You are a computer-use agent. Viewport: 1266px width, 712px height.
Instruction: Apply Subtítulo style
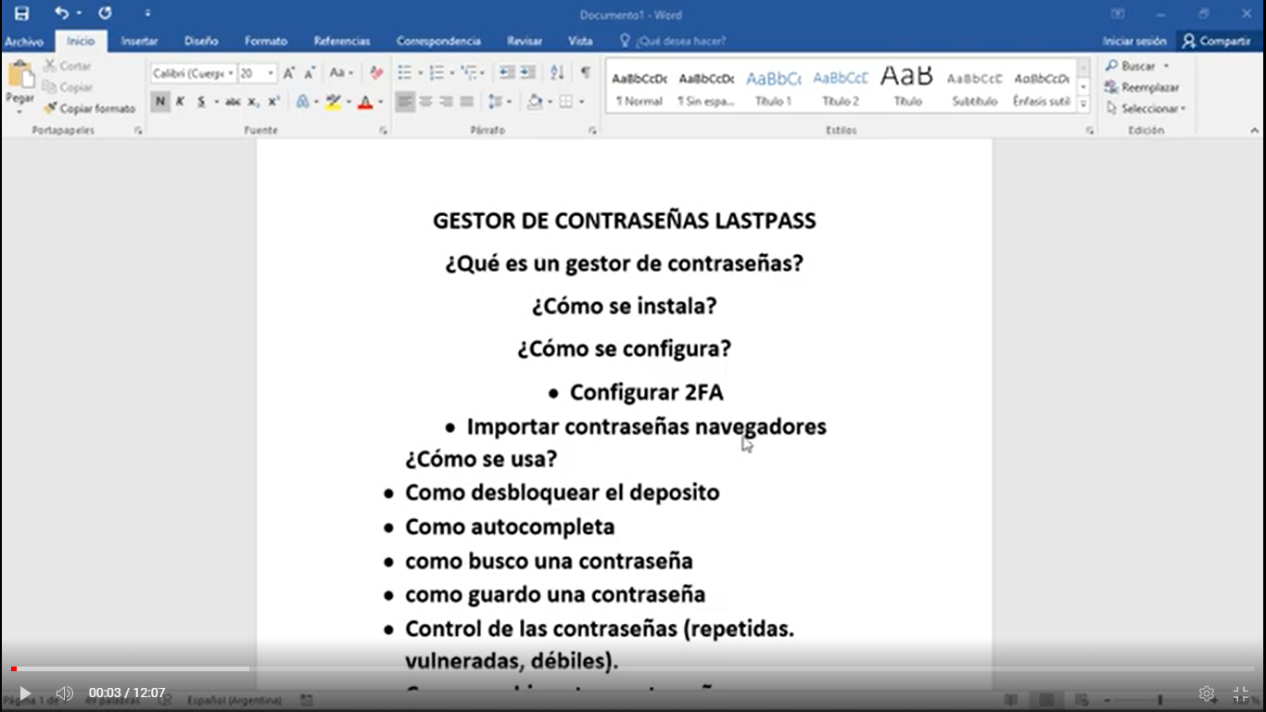[975, 86]
